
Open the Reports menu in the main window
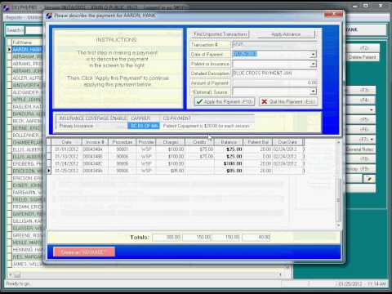(14, 17)
